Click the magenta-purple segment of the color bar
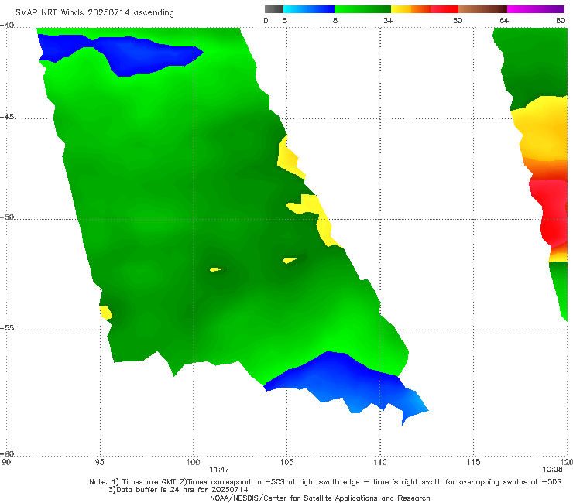573x503 pixels. [536, 9]
